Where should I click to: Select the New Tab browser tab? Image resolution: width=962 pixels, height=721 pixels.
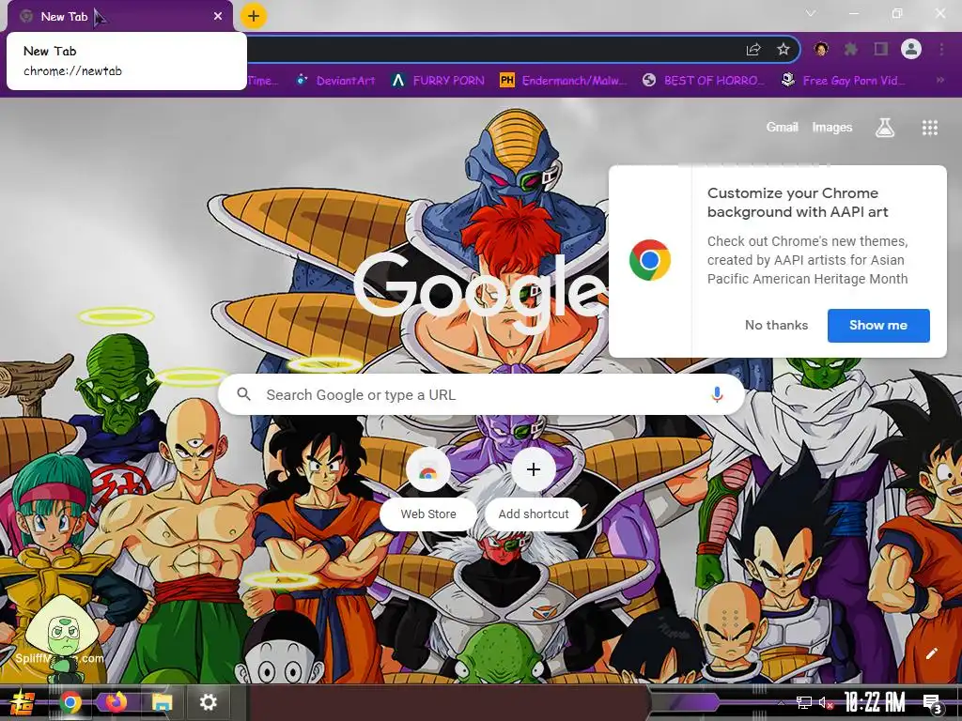(120, 17)
